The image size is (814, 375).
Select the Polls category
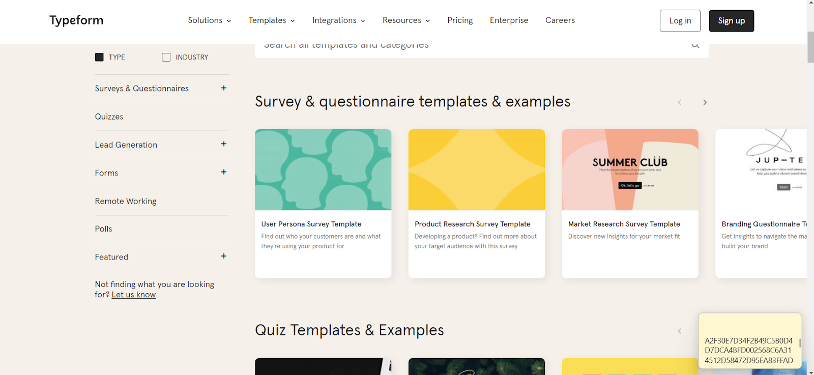pos(103,229)
